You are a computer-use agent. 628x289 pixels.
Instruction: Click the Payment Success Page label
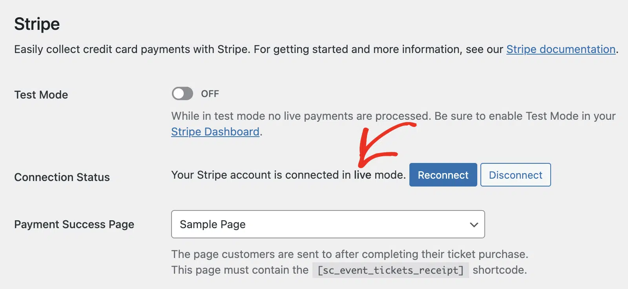74,224
